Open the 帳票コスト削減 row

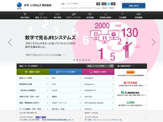[x=33, y=78]
